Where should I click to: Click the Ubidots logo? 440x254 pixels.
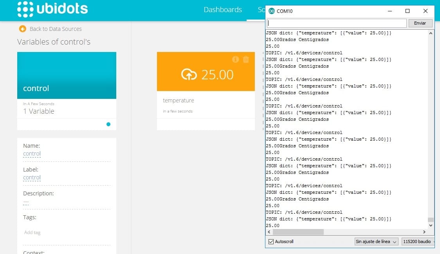coord(52,9)
